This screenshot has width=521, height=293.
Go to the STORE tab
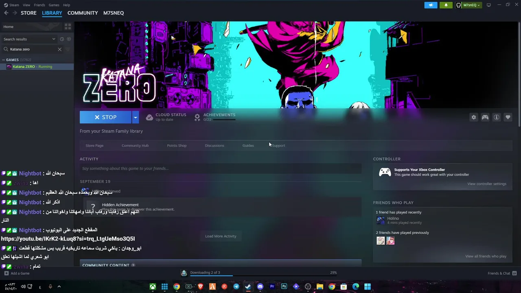click(28, 13)
